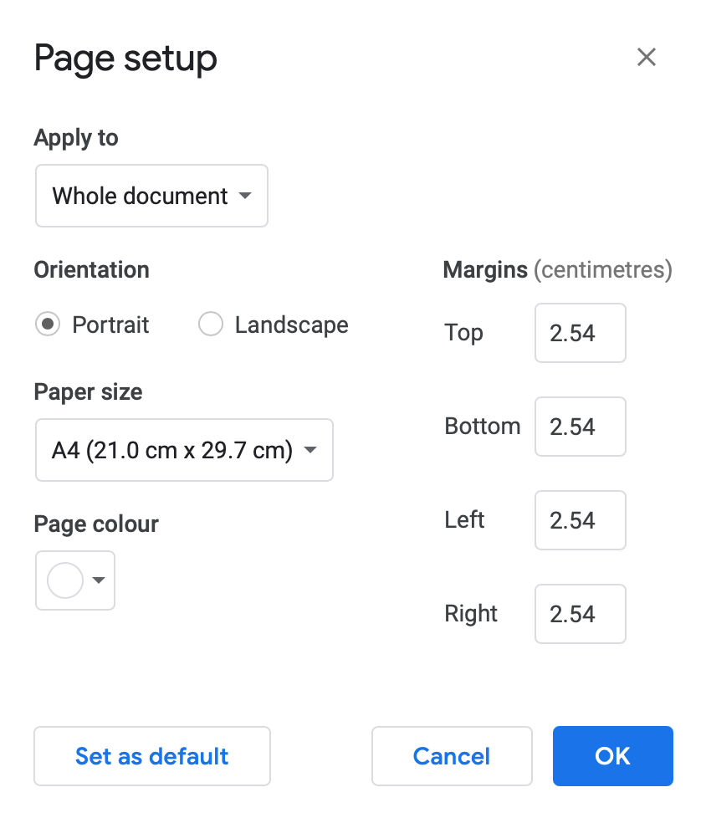
Task: Click the Right margin input field
Action: coord(580,614)
